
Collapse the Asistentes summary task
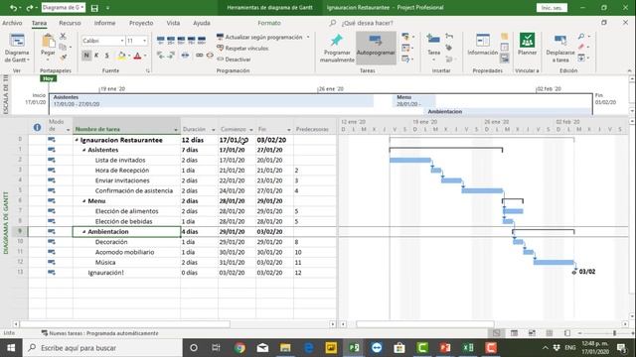[83, 150]
